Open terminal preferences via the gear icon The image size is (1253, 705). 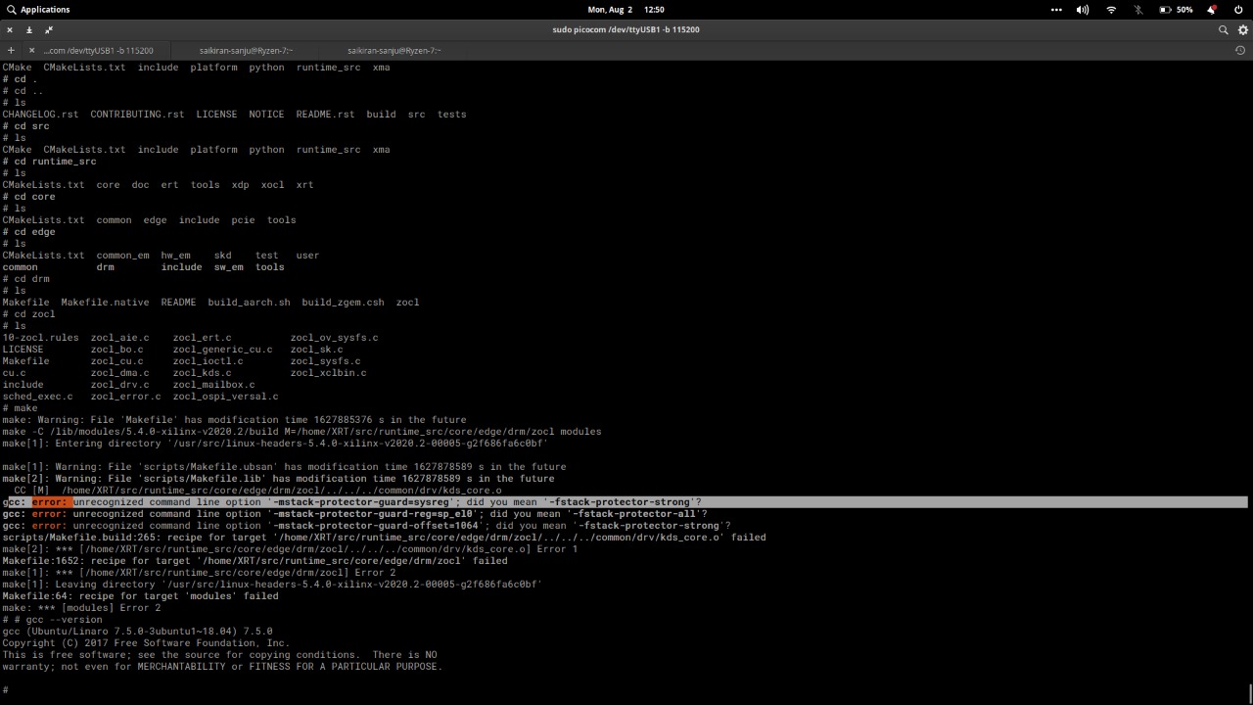pos(1243,29)
